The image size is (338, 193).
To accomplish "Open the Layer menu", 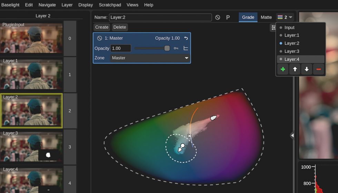I will click(x=67, y=5).
